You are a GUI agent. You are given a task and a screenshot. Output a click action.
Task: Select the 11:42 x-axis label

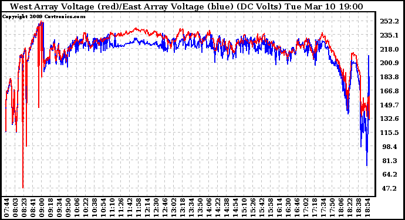[x=130, y=208]
